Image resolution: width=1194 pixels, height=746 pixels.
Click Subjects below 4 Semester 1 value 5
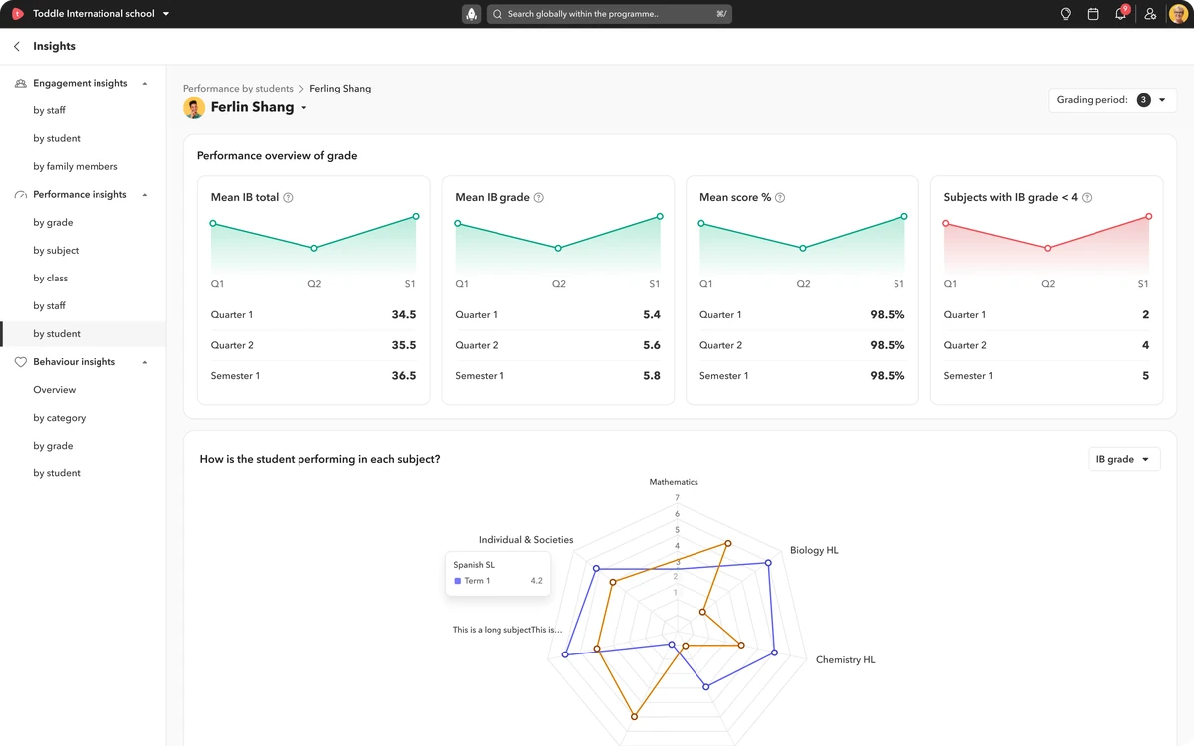point(1145,376)
